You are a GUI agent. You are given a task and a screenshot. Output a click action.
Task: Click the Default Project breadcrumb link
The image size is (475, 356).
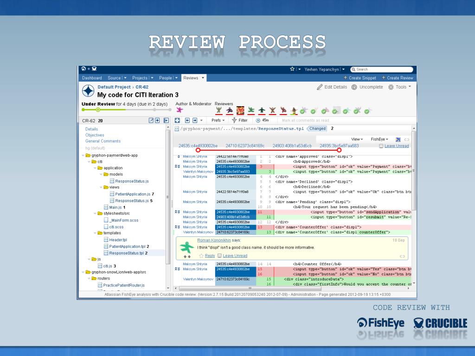[114, 87]
